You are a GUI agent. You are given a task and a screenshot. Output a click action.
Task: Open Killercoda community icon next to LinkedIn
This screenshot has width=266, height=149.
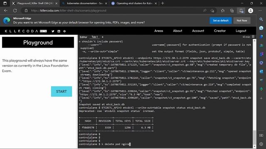pos(64,31)
